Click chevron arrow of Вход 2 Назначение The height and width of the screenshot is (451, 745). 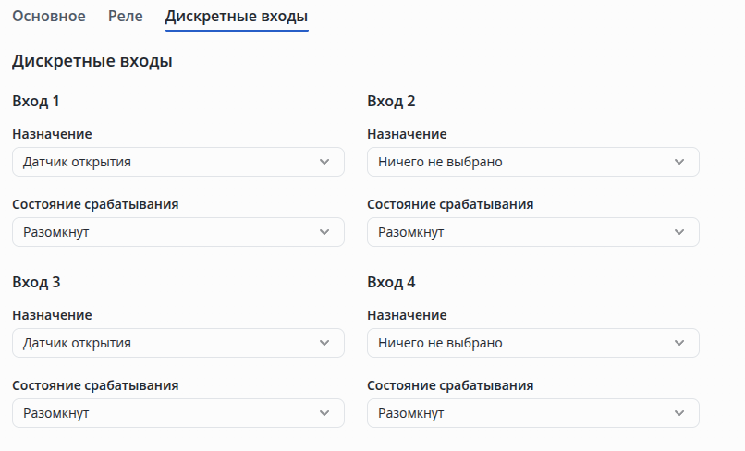coord(679,162)
